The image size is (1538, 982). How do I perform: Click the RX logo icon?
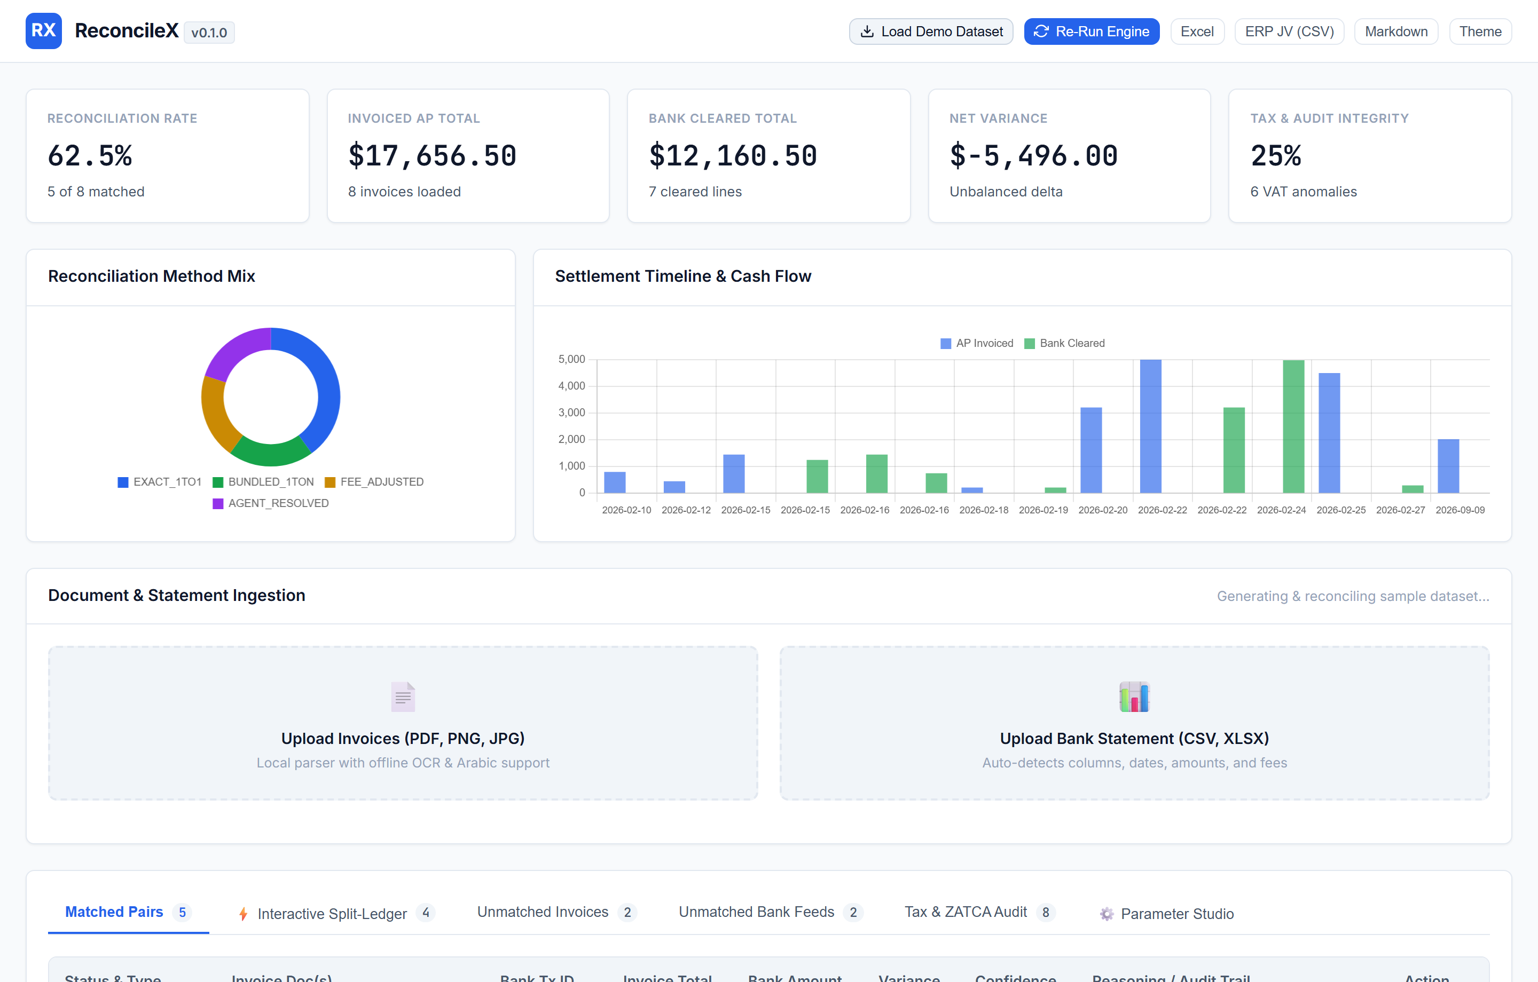click(43, 30)
